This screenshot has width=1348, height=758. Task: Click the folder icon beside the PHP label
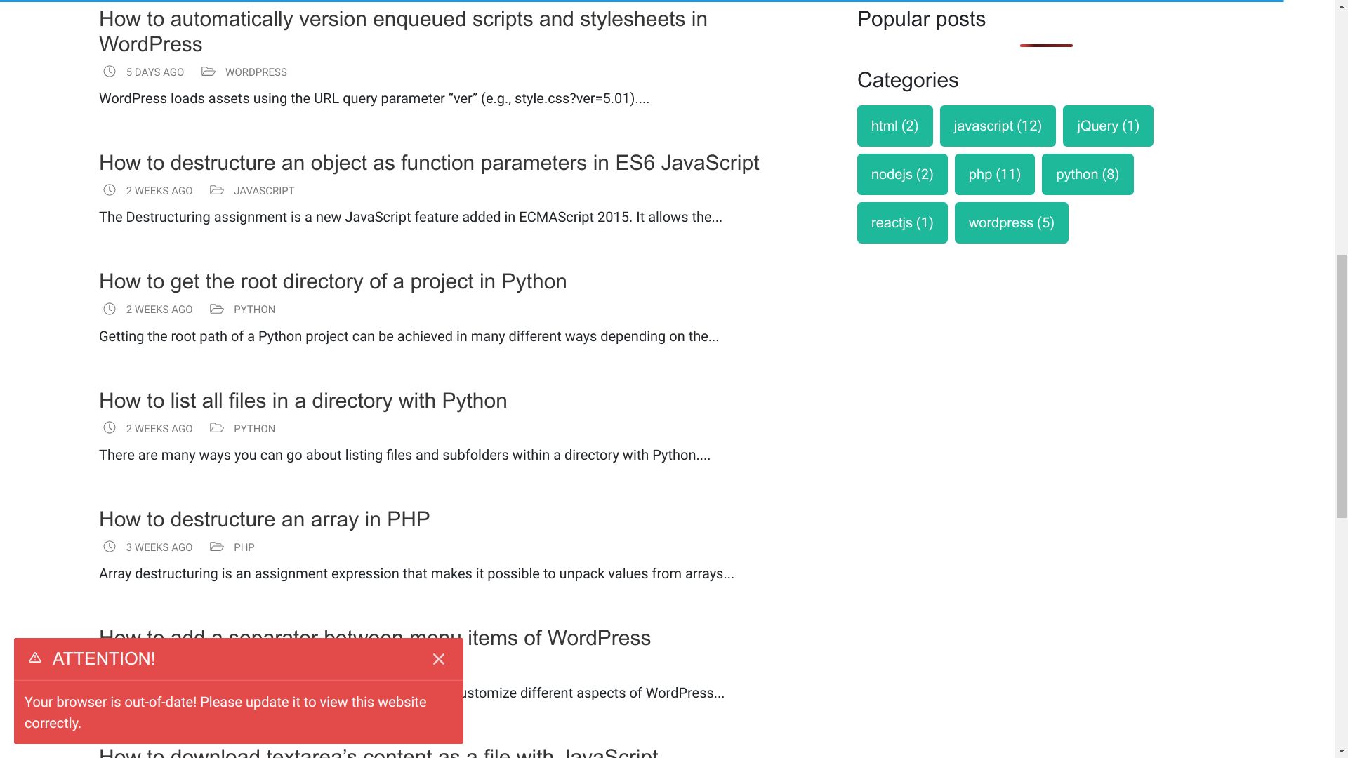coord(217,547)
